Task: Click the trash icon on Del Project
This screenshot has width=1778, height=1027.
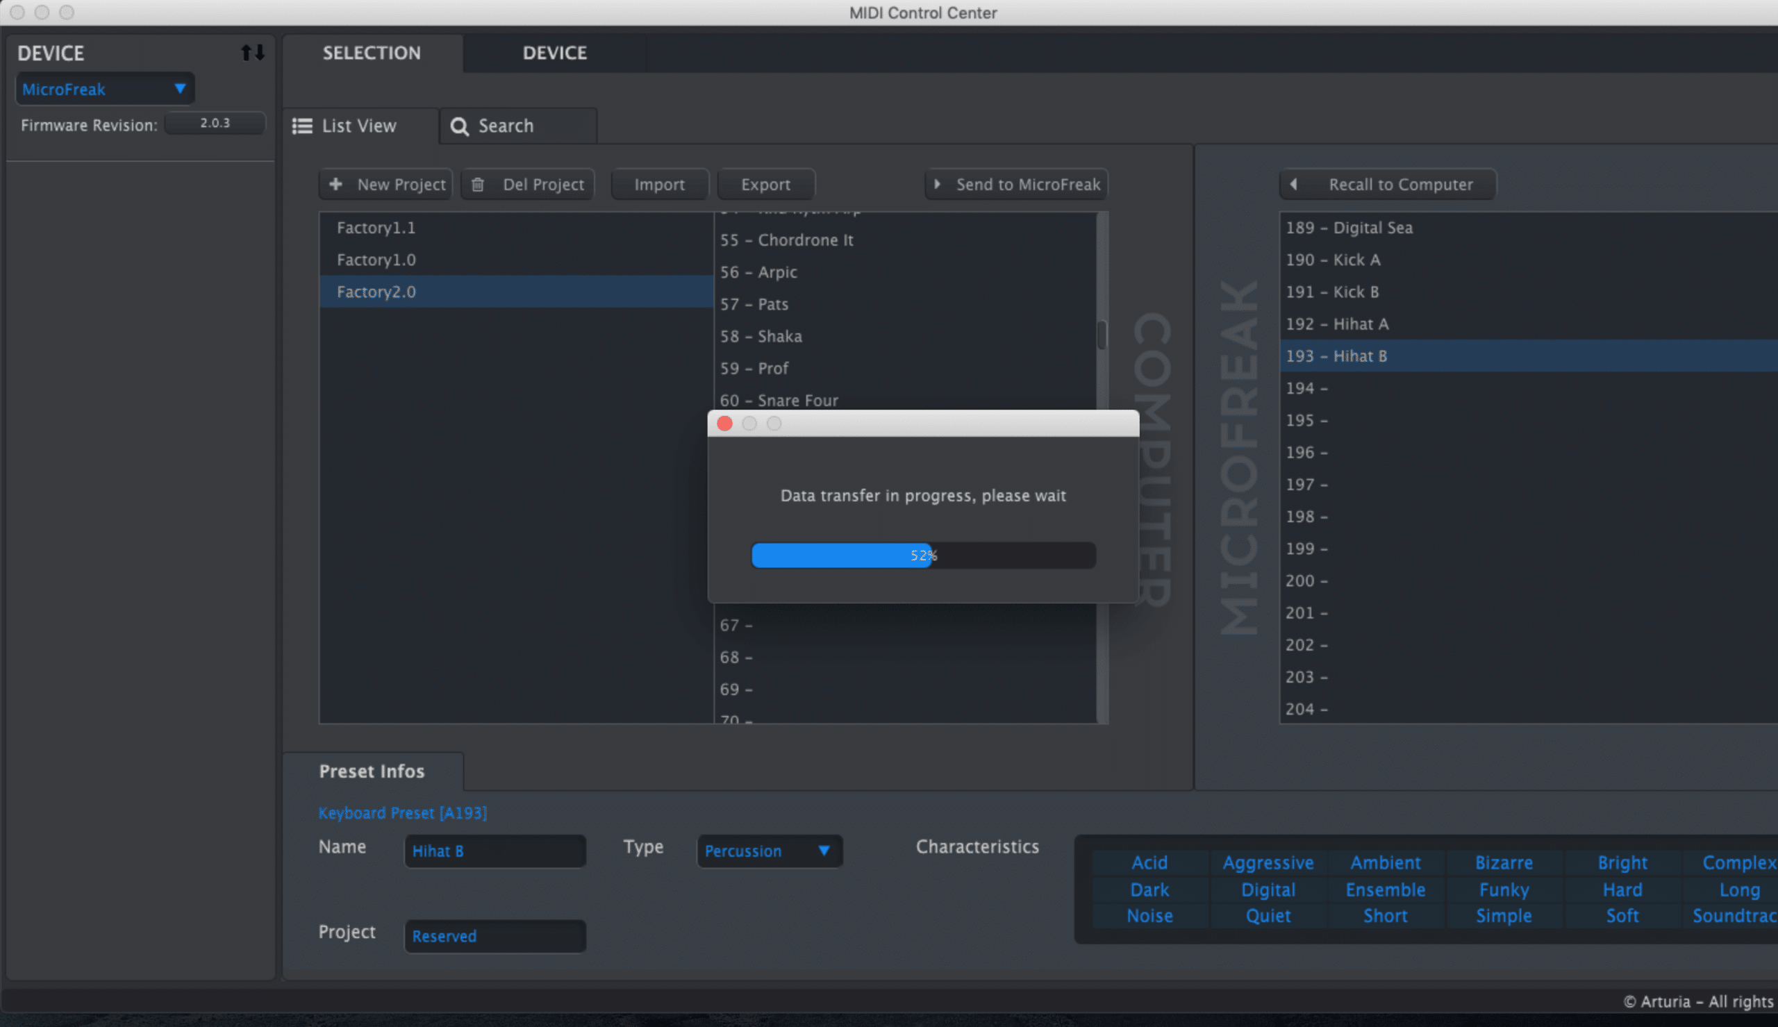Action: click(477, 185)
